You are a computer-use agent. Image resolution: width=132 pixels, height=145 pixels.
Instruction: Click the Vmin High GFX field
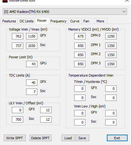[x=111, y=113]
